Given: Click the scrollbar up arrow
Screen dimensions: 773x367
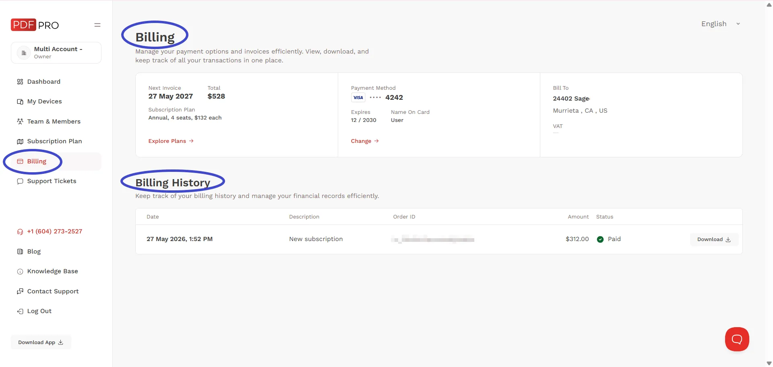Looking at the screenshot, I should (769, 5).
